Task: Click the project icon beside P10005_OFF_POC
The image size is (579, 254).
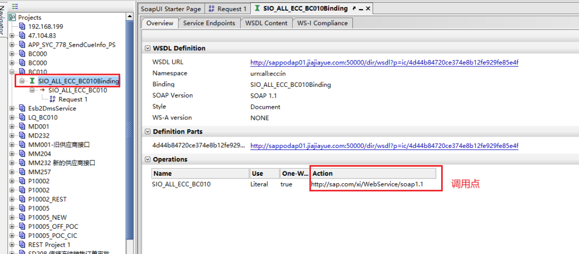Action: point(22,226)
